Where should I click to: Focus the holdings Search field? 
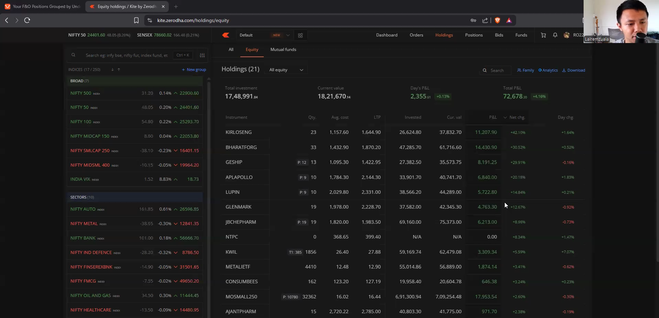[x=495, y=70]
